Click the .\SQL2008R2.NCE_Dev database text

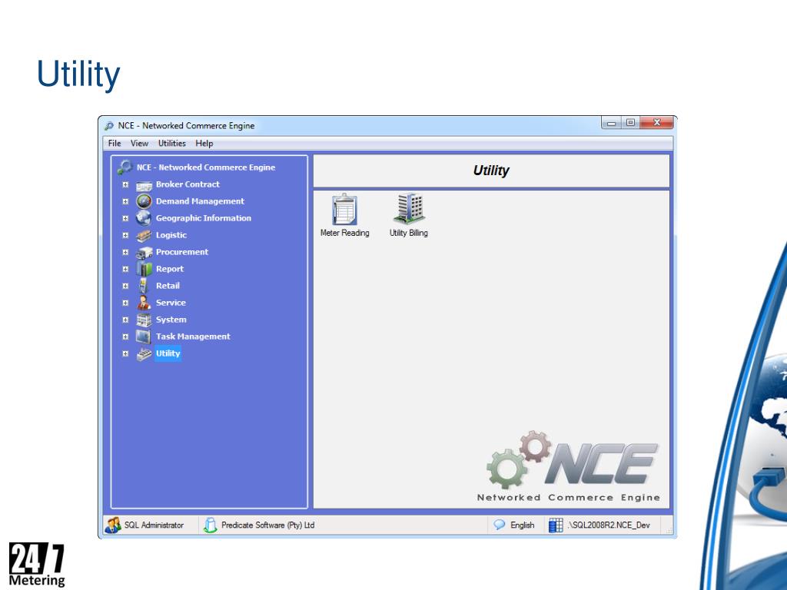click(x=609, y=525)
